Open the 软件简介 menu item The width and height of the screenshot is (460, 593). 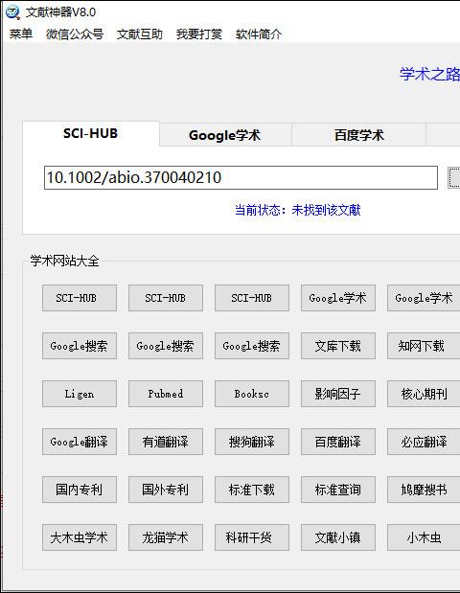coord(259,34)
